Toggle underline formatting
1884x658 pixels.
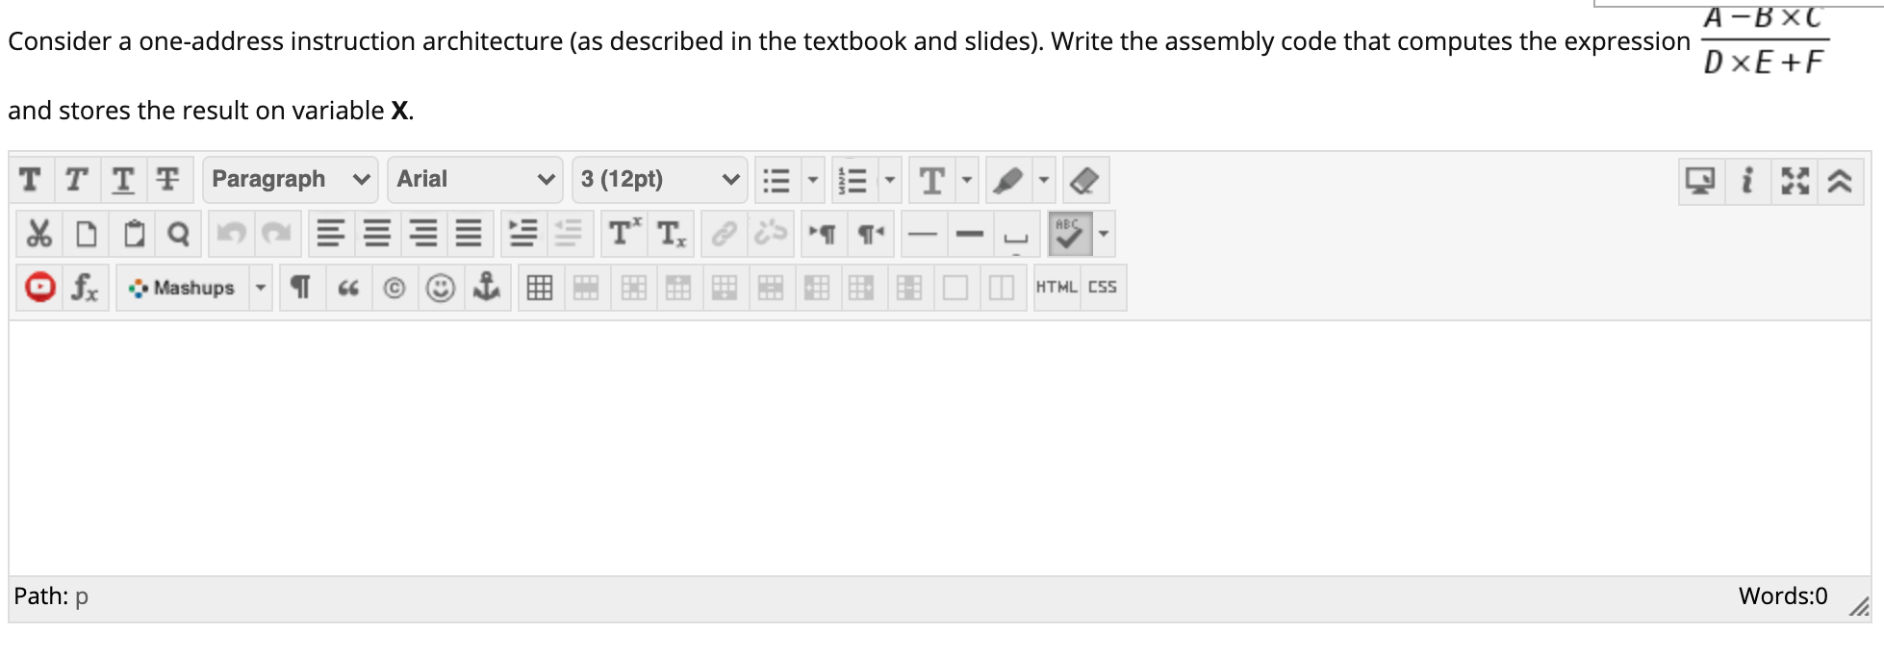click(x=121, y=179)
